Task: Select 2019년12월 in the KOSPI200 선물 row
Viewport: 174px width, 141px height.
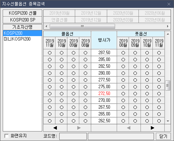Action: click(x=91, y=13)
